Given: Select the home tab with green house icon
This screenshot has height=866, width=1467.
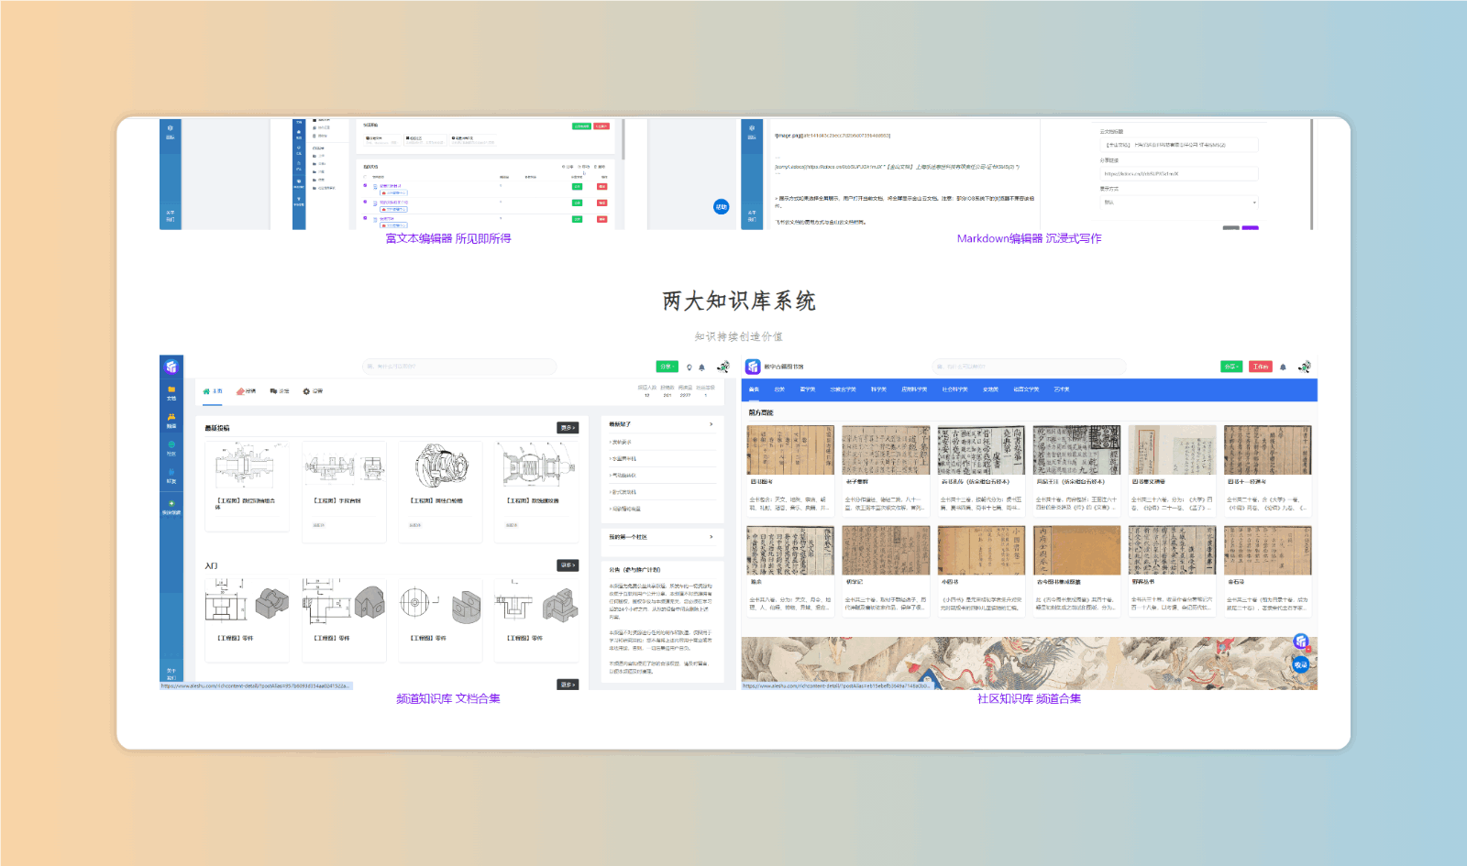Looking at the screenshot, I should [213, 391].
